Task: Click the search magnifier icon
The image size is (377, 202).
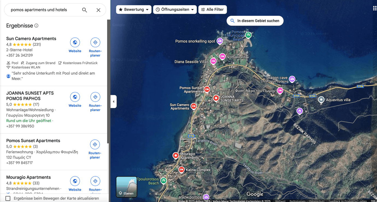Action: 85,10
